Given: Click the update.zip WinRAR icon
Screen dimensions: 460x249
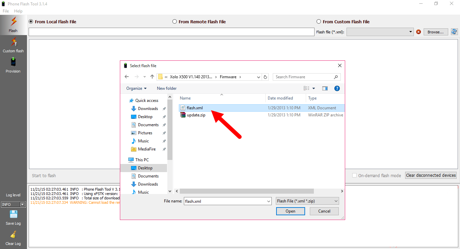Looking at the screenshot, I should pyautogui.click(x=183, y=115).
